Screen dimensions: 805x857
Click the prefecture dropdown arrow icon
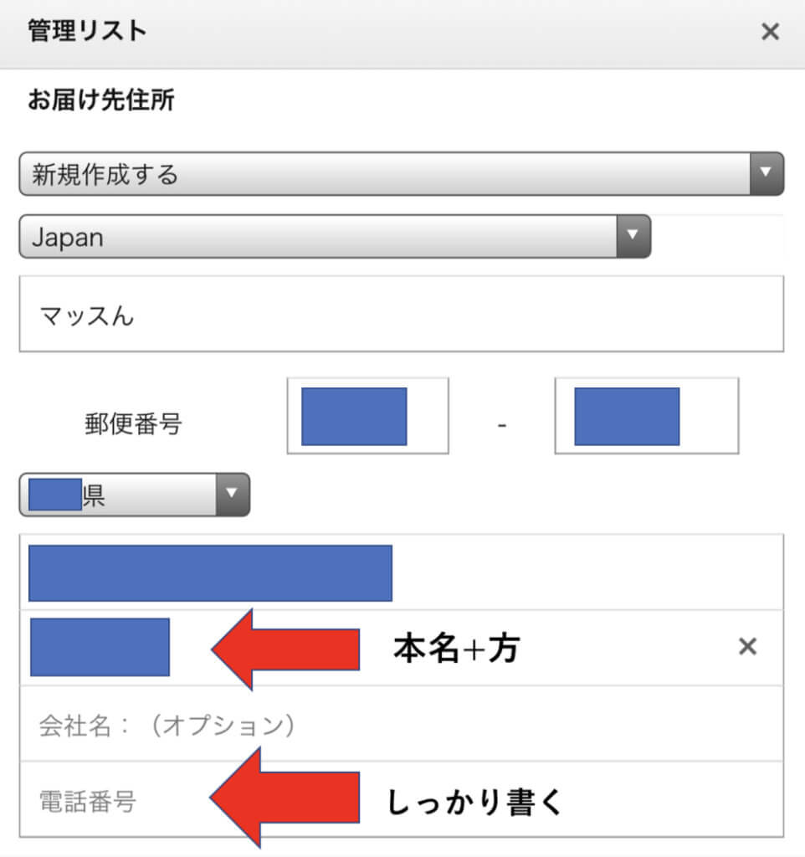pyautogui.click(x=232, y=495)
